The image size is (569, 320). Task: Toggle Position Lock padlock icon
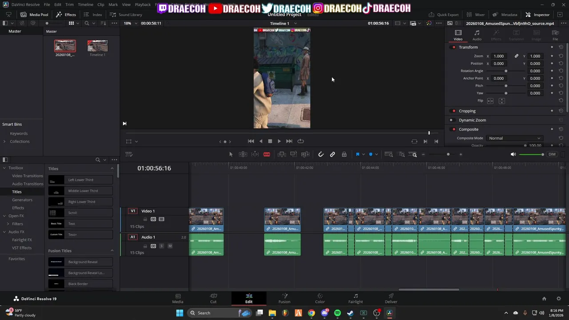(344, 154)
